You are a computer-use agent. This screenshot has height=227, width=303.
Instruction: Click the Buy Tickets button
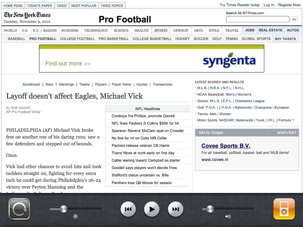[285, 39]
